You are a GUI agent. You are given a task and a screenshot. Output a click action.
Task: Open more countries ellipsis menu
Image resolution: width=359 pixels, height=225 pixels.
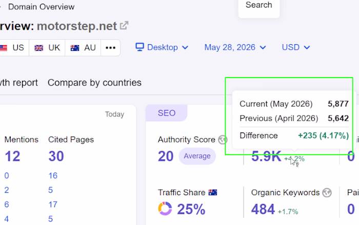pyautogui.click(x=110, y=48)
